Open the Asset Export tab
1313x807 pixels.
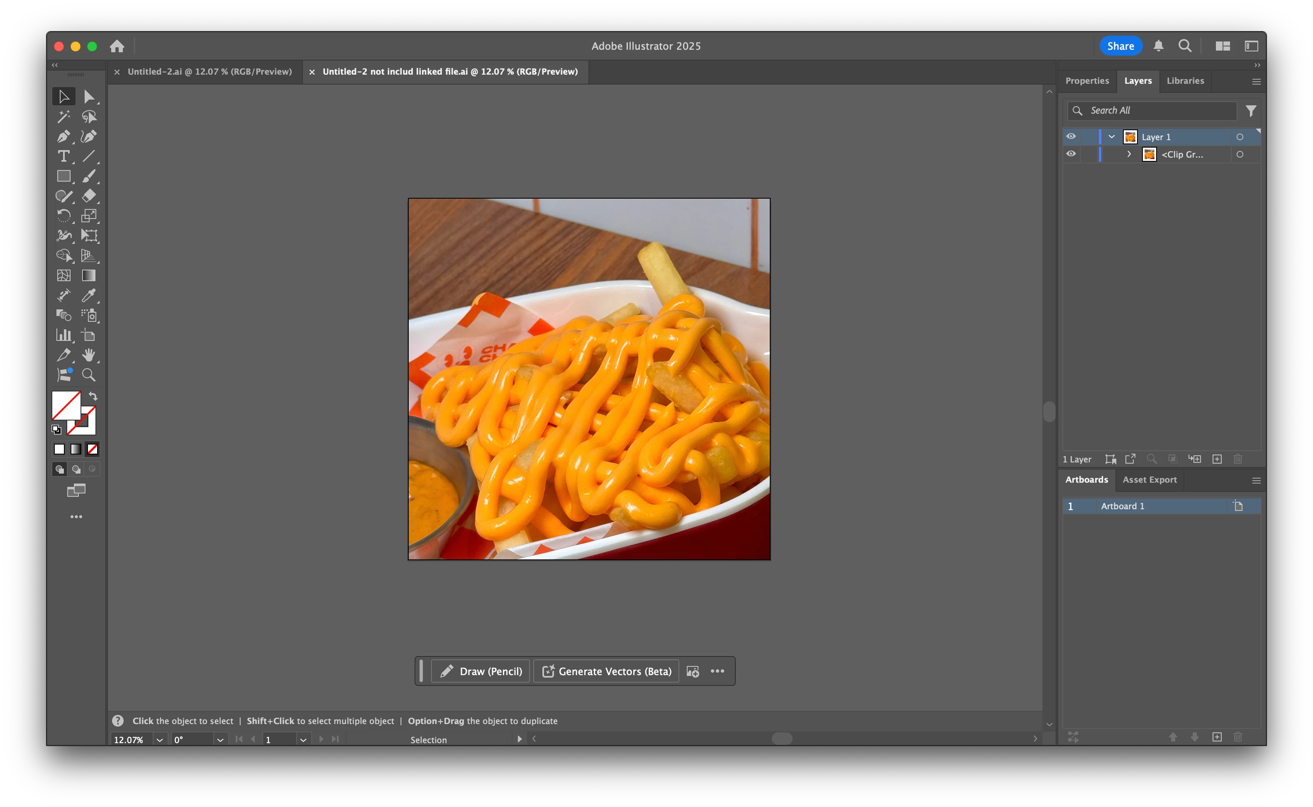(x=1149, y=480)
